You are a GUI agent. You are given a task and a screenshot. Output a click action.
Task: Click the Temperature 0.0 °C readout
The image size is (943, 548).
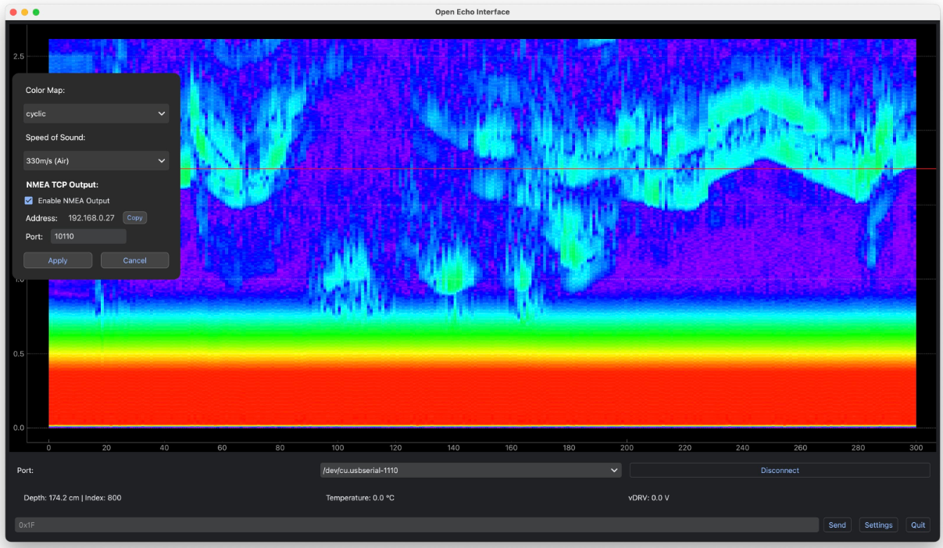coord(359,498)
